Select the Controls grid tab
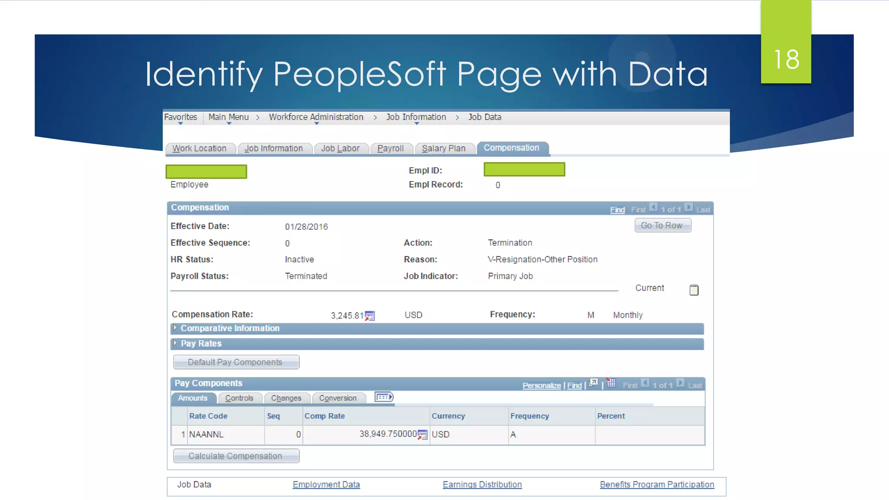889x500 pixels. (x=239, y=398)
